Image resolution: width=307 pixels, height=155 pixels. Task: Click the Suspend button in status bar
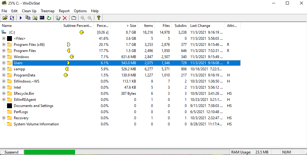pos(12,152)
